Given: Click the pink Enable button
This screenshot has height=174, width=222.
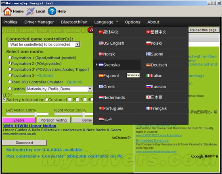Looking at the screenshot, I should [19, 120].
